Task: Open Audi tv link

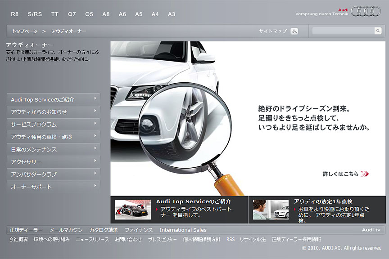Action: click(371, 230)
